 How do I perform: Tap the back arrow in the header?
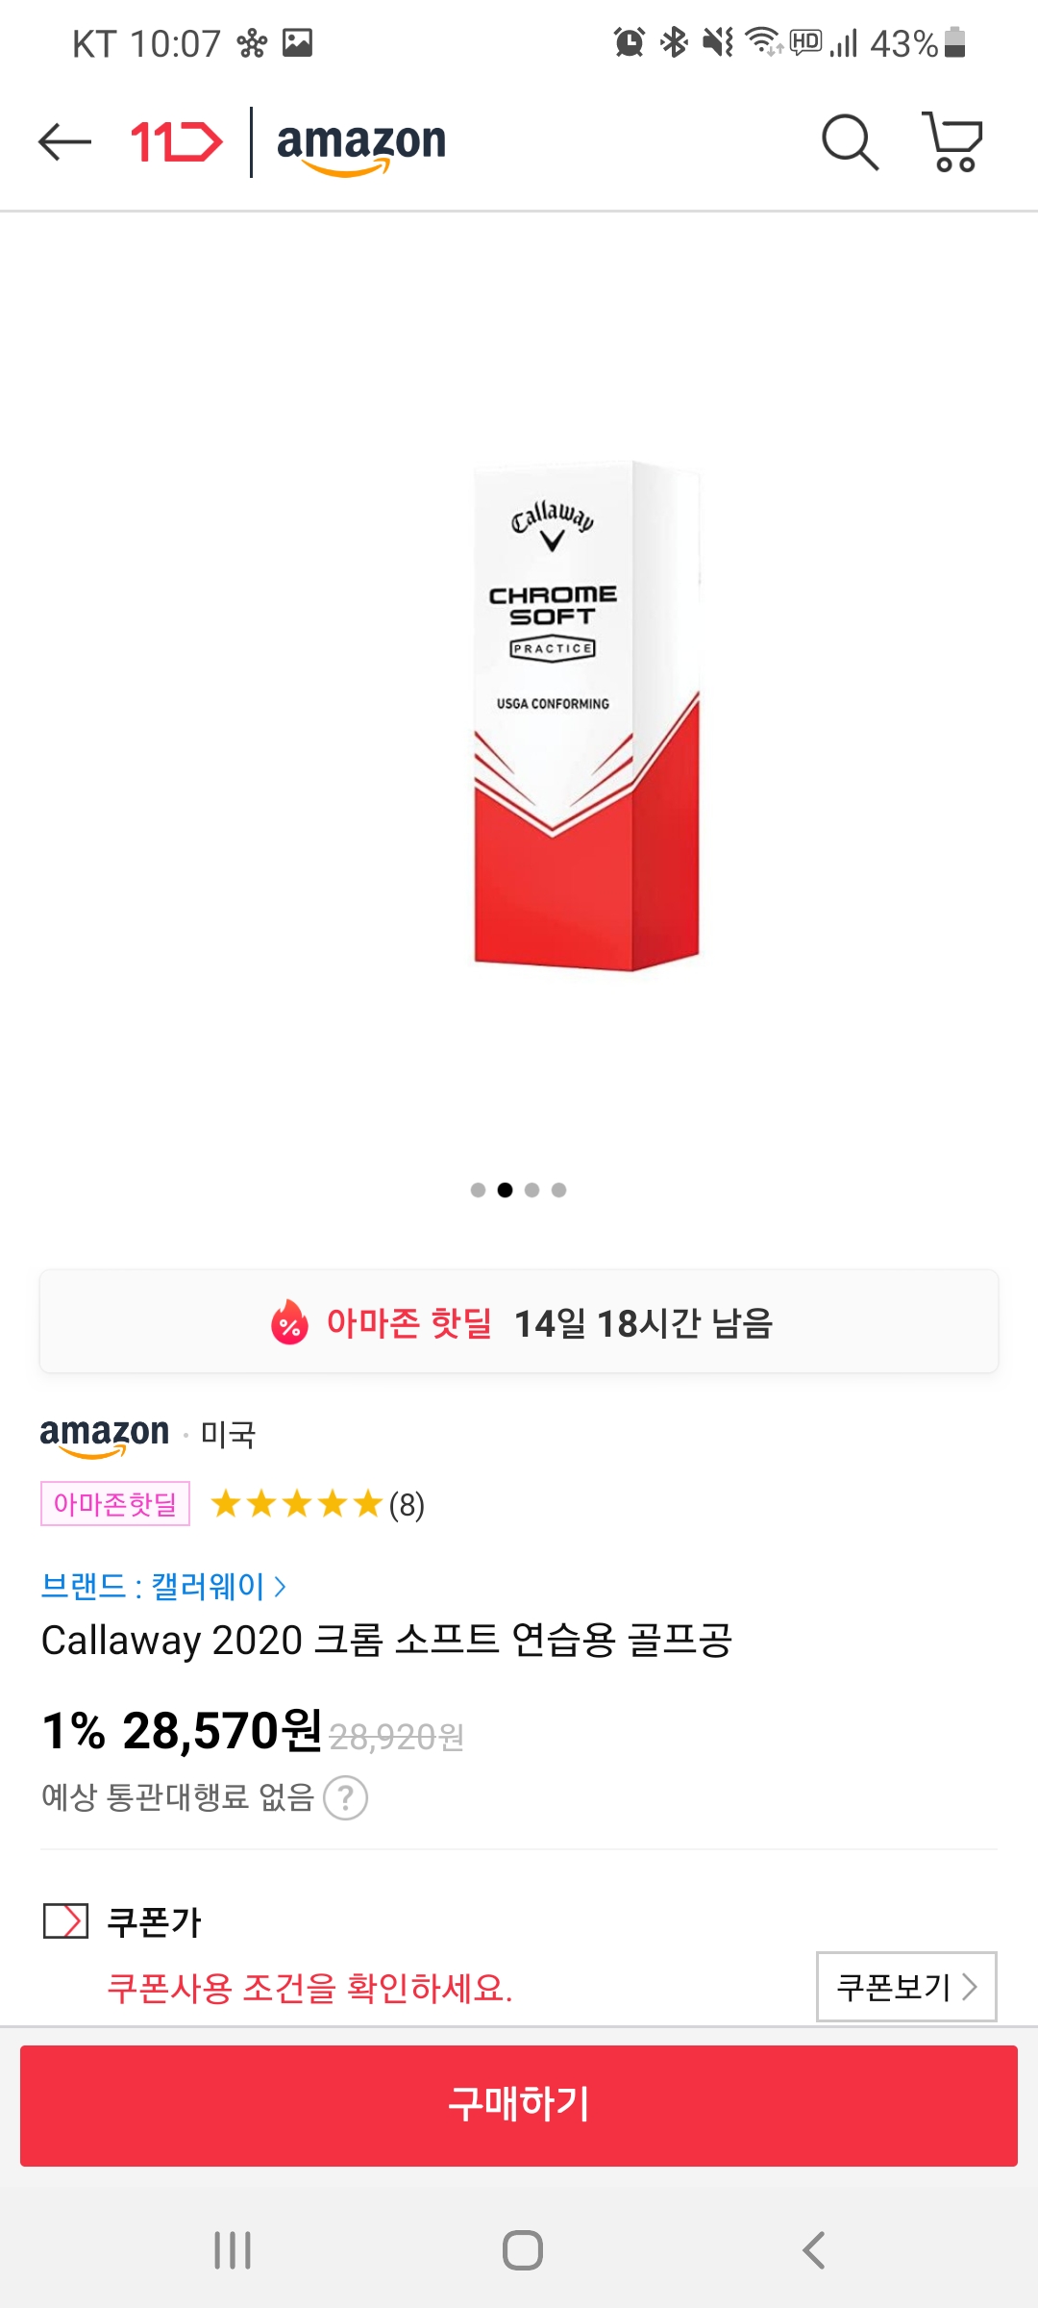[x=64, y=142]
